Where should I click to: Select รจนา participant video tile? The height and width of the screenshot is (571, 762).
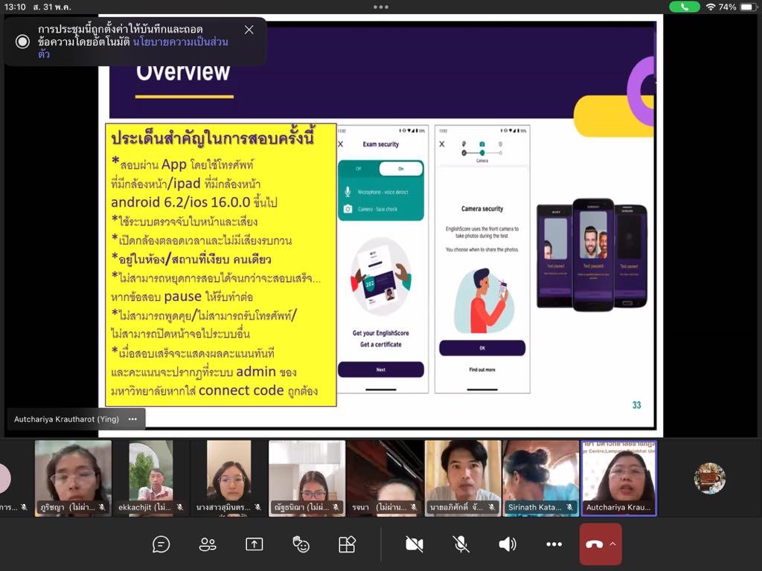point(385,478)
